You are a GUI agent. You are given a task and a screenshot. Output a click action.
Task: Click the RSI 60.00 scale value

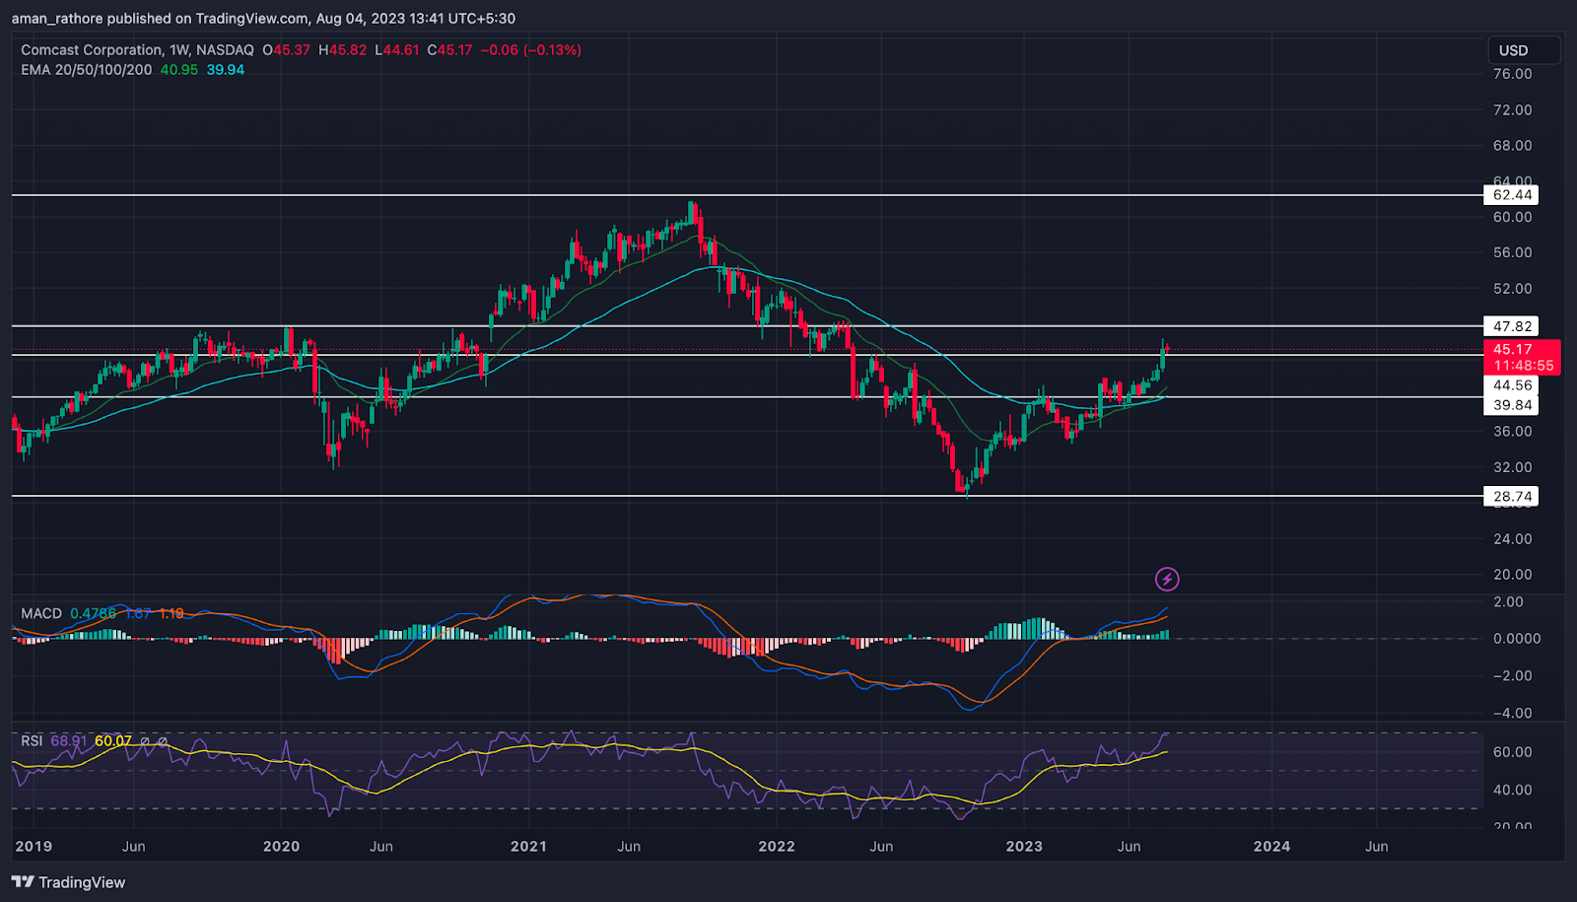[x=1512, y=752]
